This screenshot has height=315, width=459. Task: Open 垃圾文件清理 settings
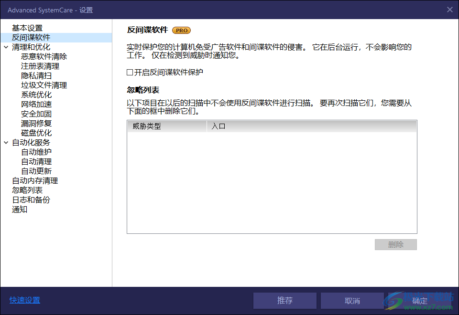(x=44, y=85)
